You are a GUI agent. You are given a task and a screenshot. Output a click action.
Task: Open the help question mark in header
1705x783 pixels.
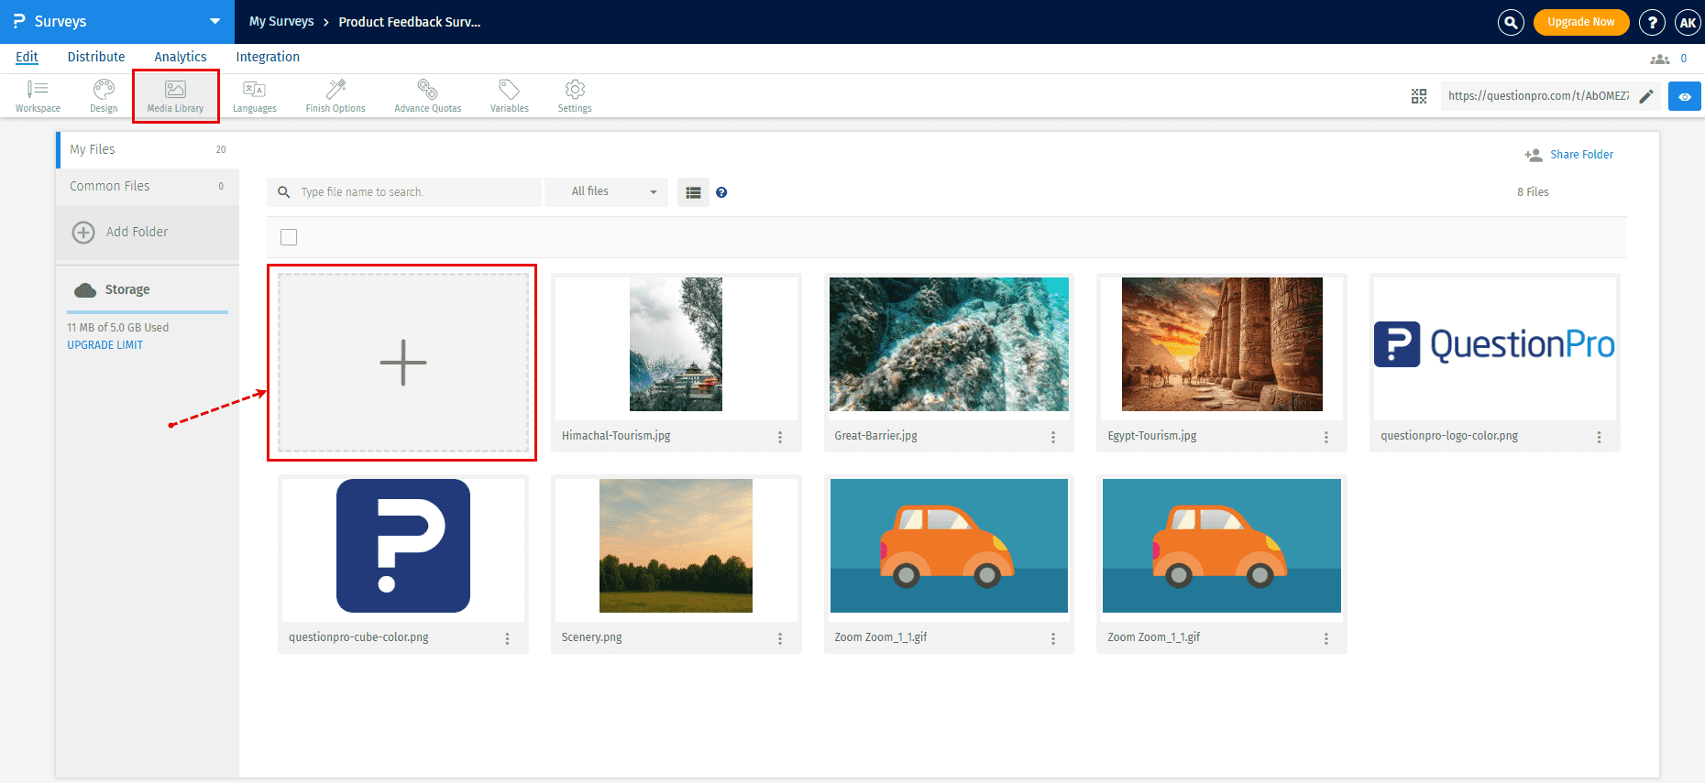(x=1652, y=22)
